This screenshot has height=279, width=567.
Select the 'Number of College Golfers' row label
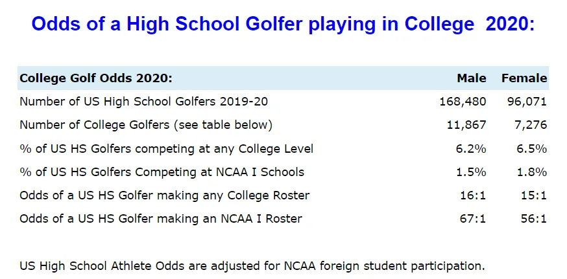[x=146, y=125]
